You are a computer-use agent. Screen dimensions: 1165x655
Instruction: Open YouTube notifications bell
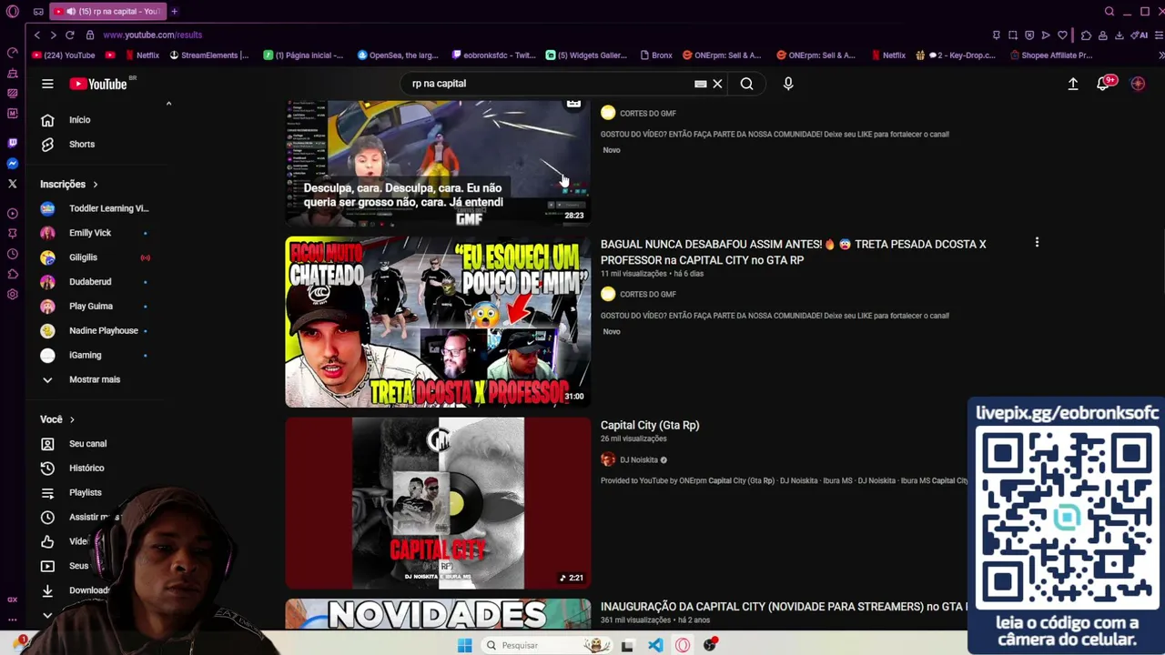click(1103, 84)
